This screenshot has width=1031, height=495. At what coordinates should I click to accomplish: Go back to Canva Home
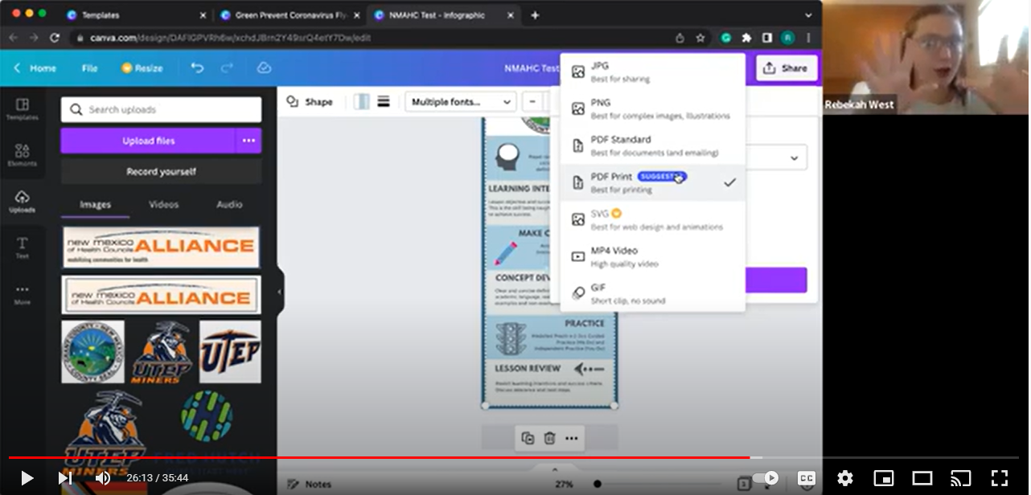(x=35, y=68)
